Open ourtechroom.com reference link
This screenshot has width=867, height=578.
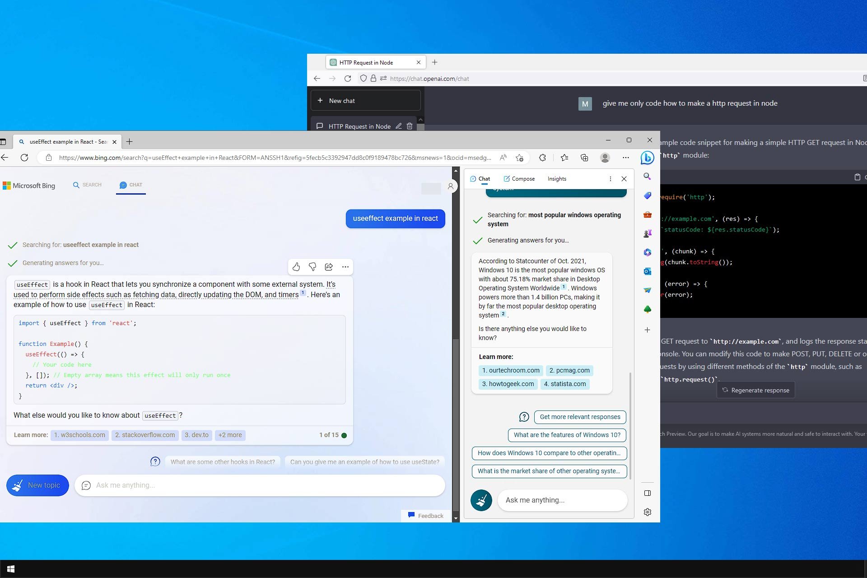pyautogui.click(x=511, y=370)
